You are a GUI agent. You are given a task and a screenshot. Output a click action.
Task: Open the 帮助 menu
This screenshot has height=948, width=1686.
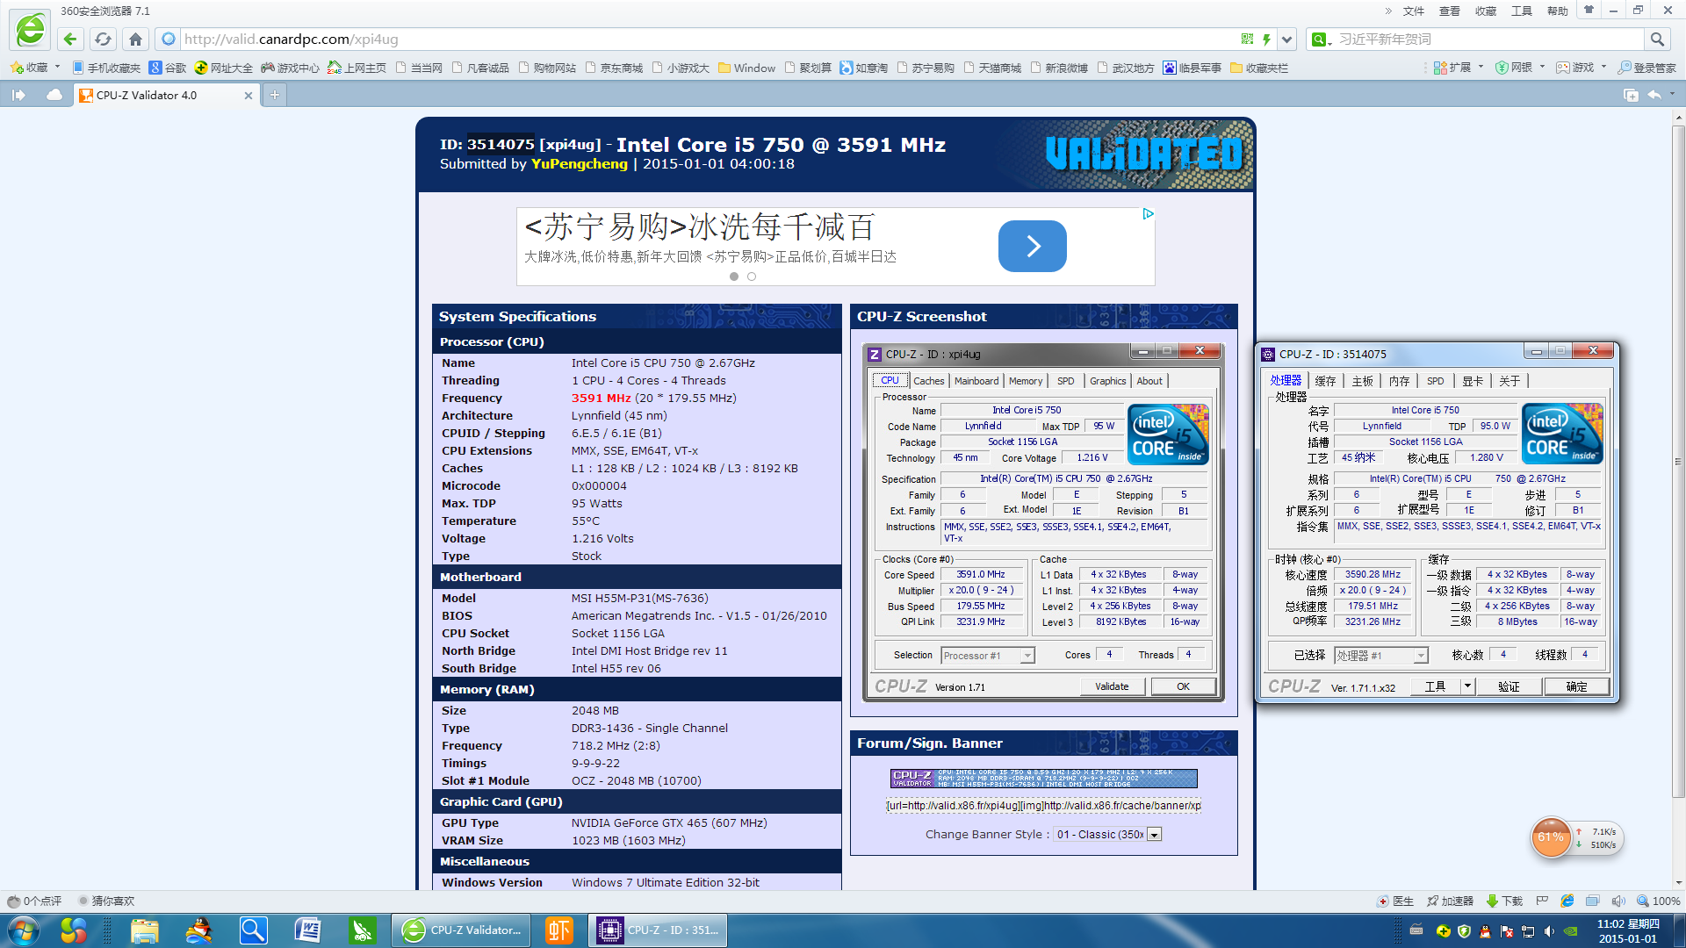(x=1558, y=11)
